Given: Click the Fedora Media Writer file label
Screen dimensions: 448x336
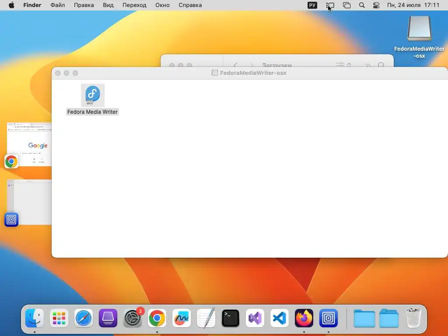Looking at the screenshot, I should [x=92, y=112].
